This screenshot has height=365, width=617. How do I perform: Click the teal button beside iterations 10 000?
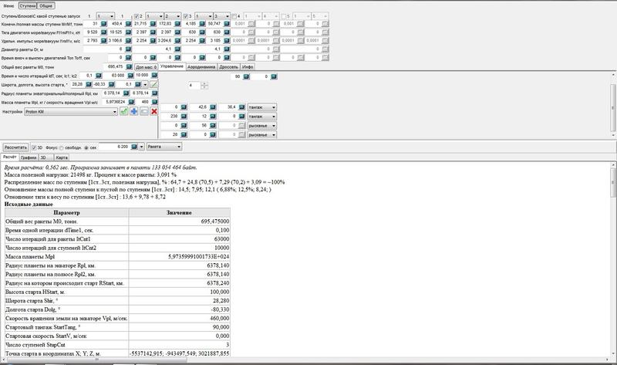click(x=154, y=75)
